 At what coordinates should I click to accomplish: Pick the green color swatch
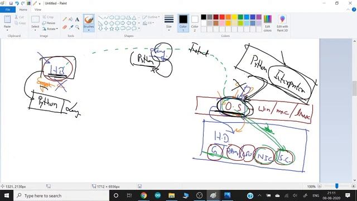pyautogui.click(x=240, y=17)
